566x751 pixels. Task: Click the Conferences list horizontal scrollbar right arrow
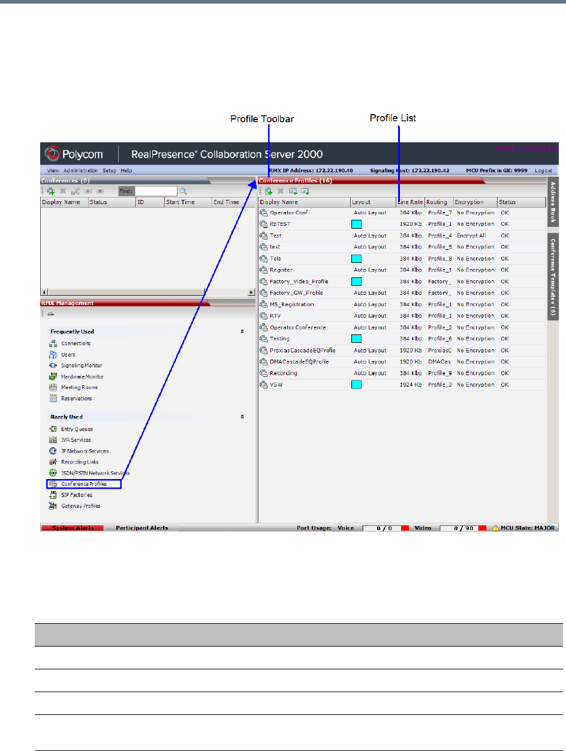click(x=251, y=292)
